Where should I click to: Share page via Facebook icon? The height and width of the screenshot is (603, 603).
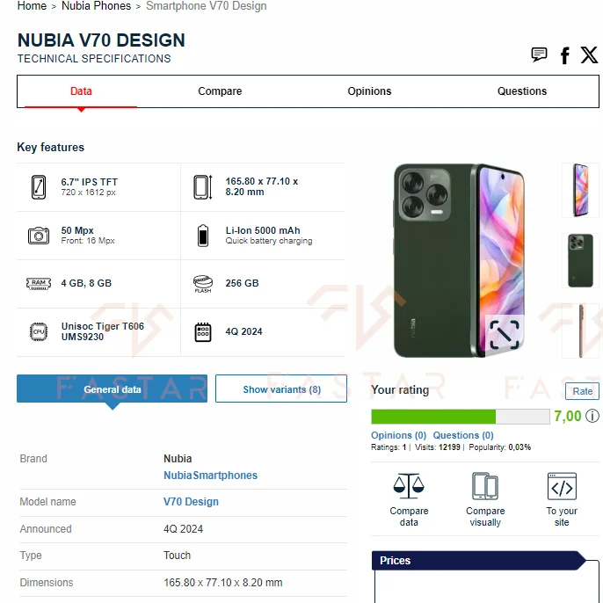pyautogui.click(x=564, y=55)
